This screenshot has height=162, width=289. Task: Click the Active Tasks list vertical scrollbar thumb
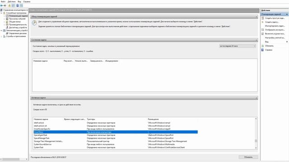pos(256,141)
